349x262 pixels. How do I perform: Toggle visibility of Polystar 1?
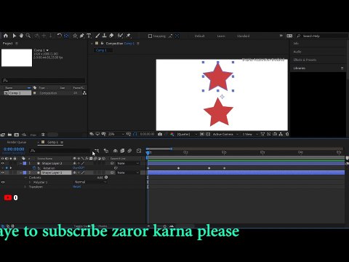point(3,182)
